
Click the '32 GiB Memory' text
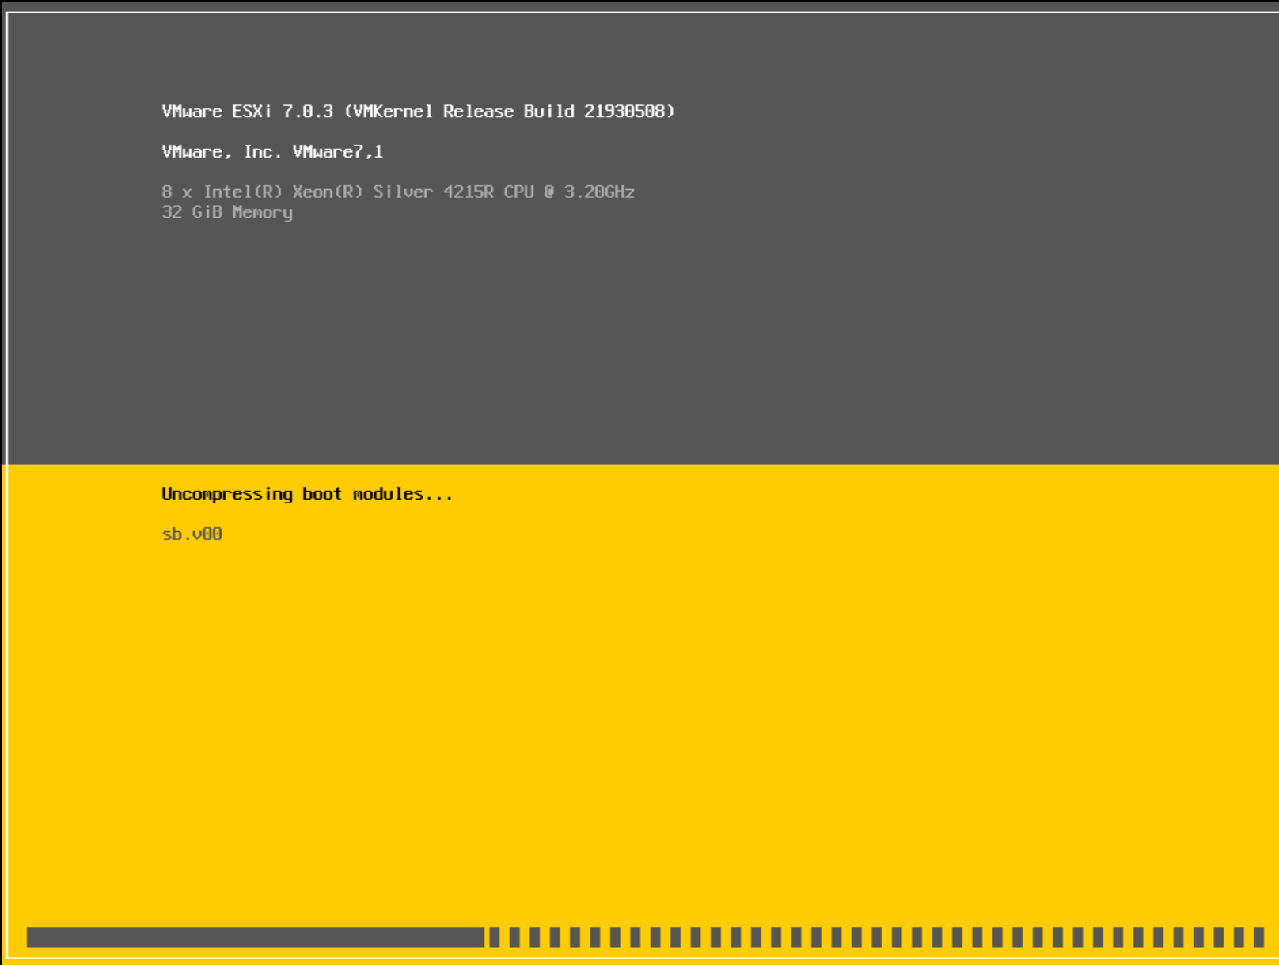[227, 212]
